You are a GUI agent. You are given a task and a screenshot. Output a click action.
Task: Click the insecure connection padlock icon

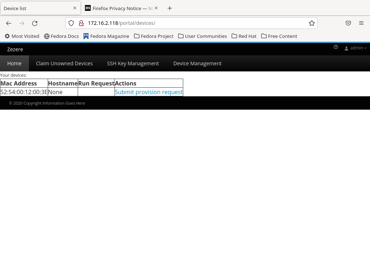81,23
